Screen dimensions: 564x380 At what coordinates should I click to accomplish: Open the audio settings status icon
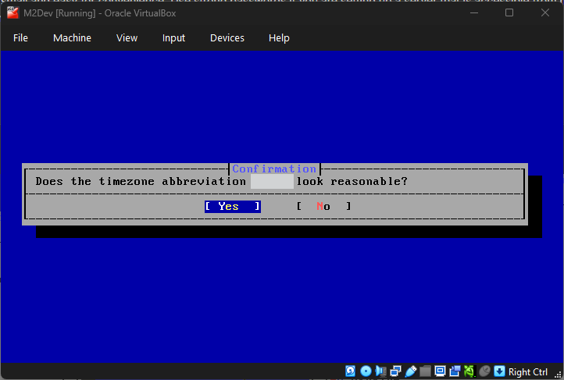click(x=380, y=371)
